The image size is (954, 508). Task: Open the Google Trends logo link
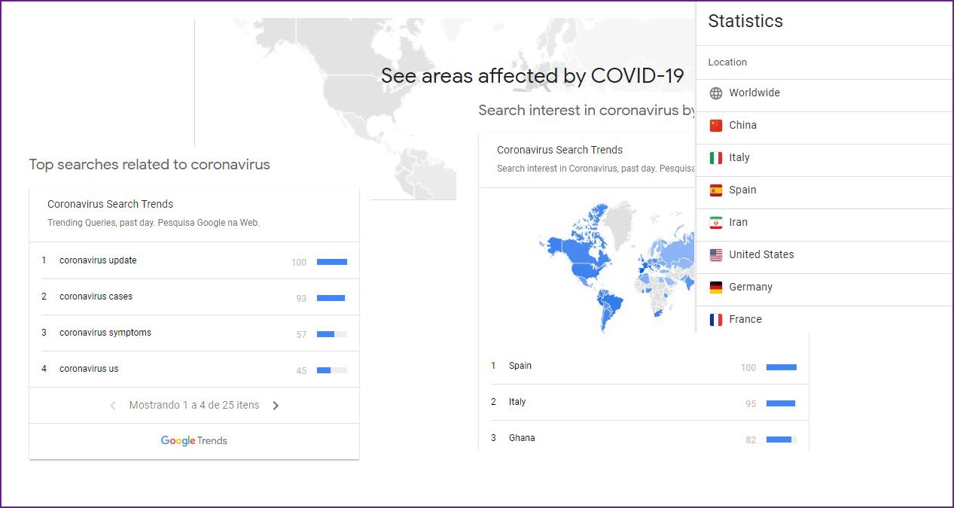pos(194,441)
